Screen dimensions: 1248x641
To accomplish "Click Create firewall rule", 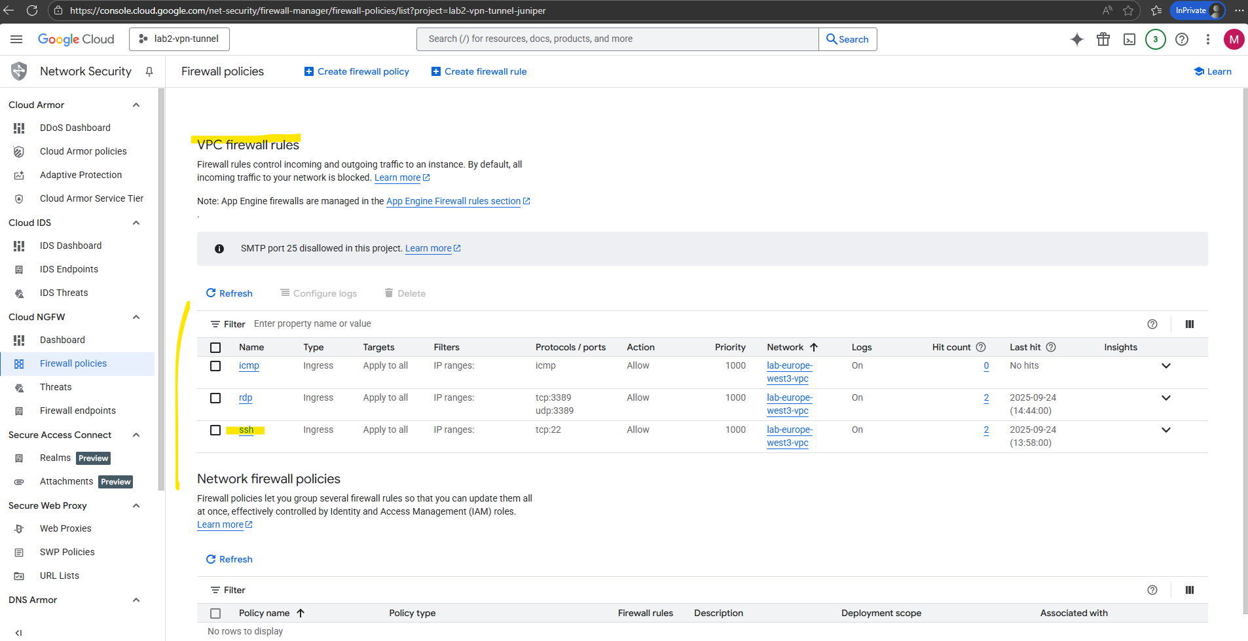I will point(479,71).
